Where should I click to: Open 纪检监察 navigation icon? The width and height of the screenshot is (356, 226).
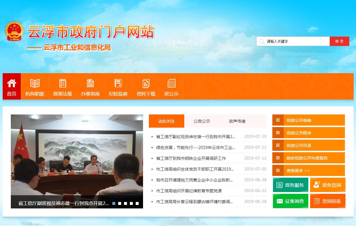[x=118, y=83]
